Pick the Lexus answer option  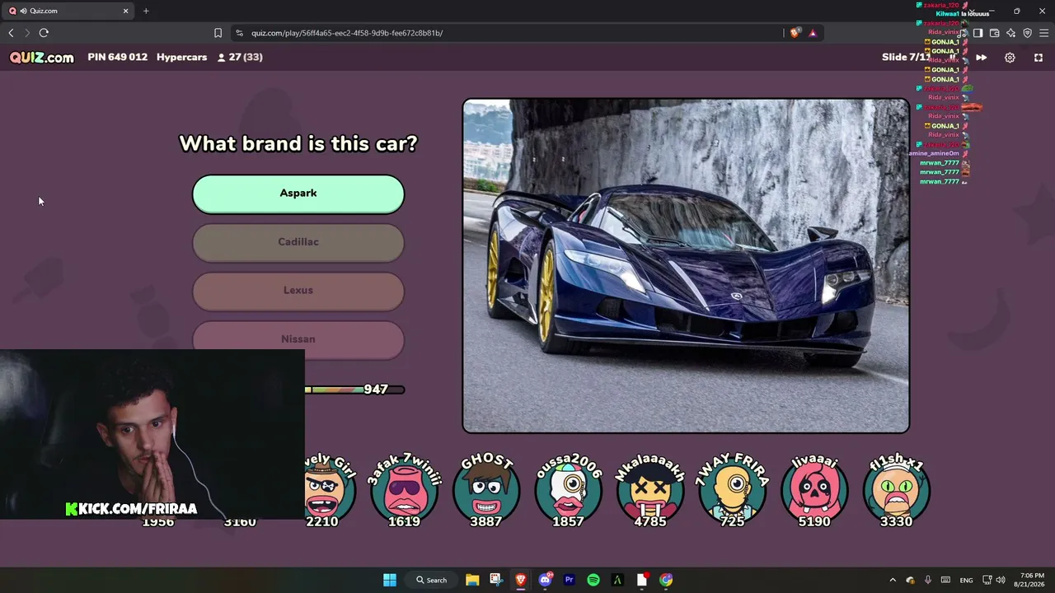(x=298, y=291)
